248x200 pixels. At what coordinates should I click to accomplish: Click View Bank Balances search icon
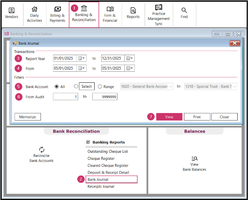pyautogui.click(x=195, y=158)
